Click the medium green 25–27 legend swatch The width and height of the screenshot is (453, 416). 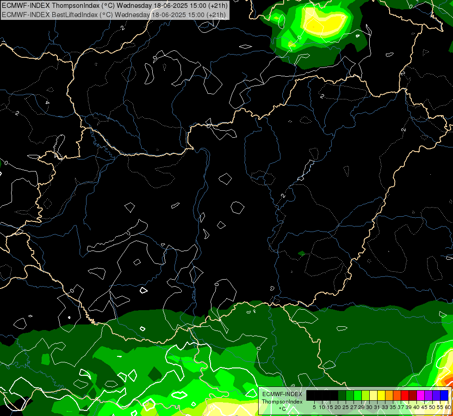pos(350,395)
